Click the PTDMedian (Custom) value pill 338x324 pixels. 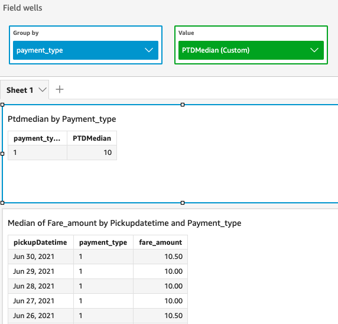251,50
